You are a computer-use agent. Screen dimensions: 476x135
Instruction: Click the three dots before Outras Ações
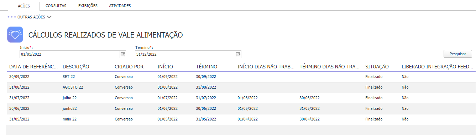tap(12, 17)
